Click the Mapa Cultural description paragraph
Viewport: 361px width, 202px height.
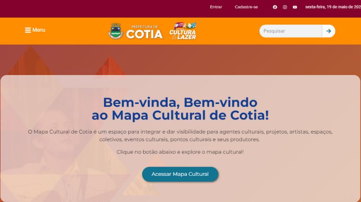(x=180, y=136)
